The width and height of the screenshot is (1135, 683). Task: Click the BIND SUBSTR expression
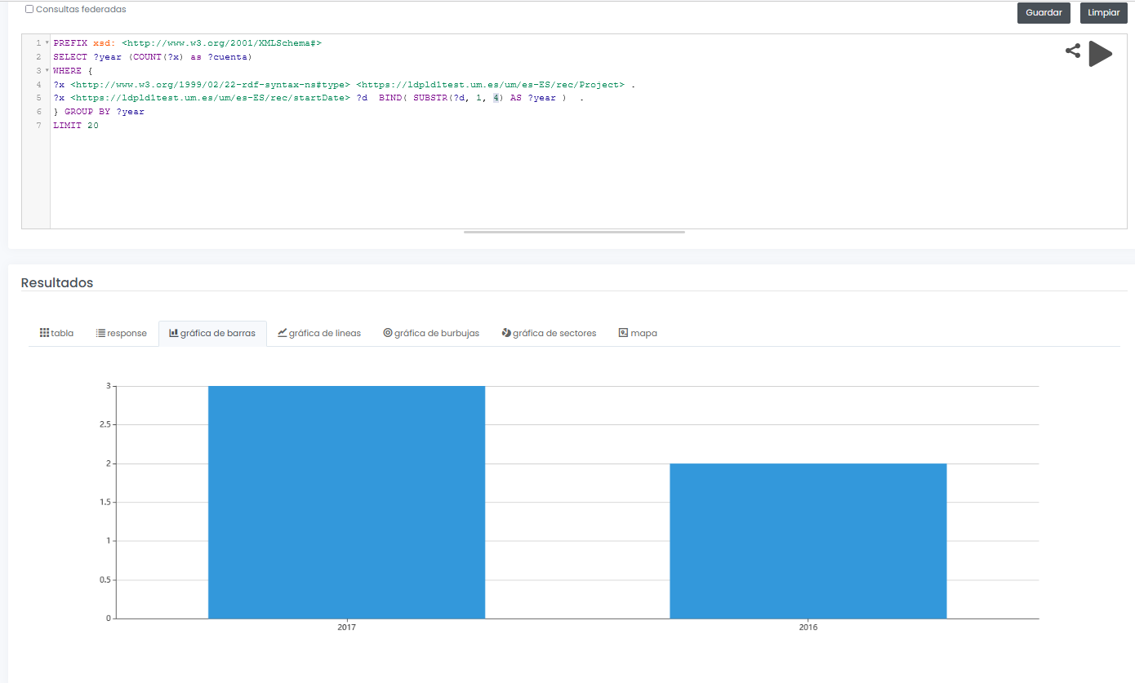[x=473, y=98]
